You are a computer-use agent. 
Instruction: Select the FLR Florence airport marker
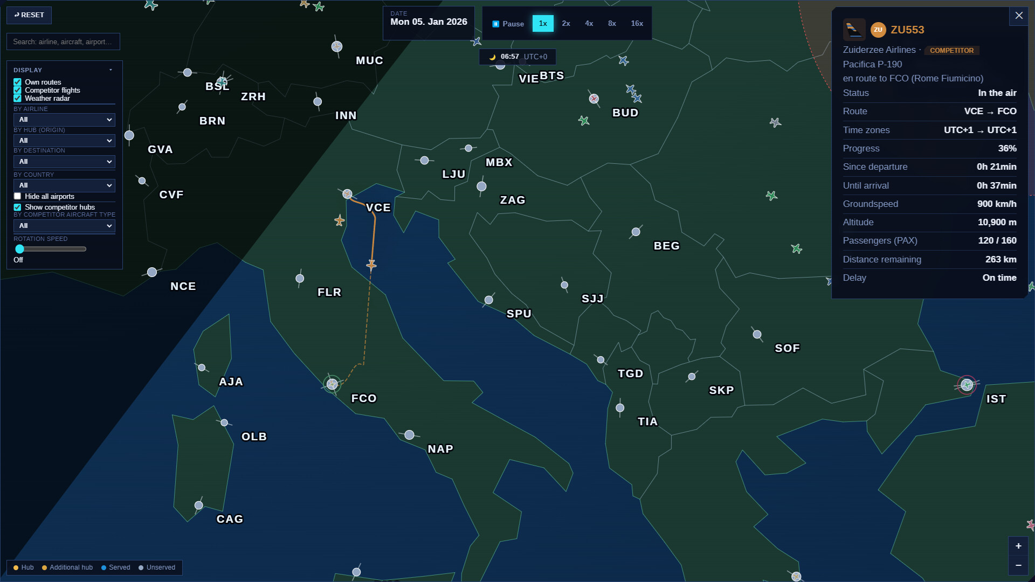300,279
